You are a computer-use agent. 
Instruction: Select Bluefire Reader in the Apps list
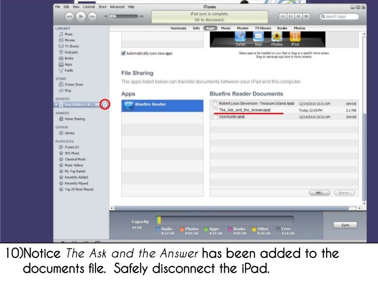(162, 106)
